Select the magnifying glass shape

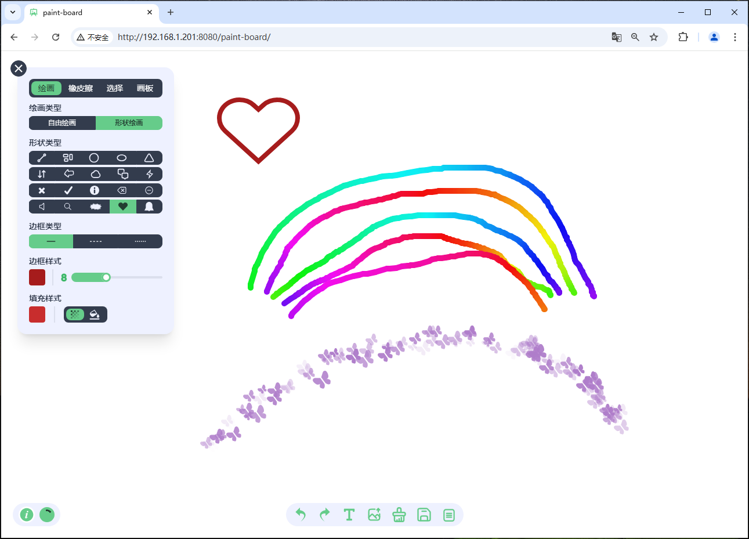(68, 207)
